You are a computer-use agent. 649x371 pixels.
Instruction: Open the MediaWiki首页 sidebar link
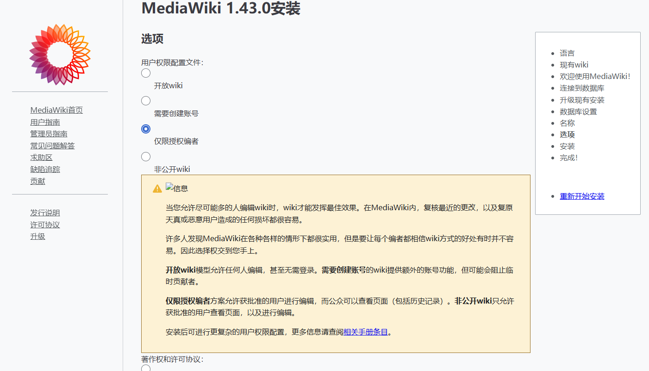[x=56, y=110]
